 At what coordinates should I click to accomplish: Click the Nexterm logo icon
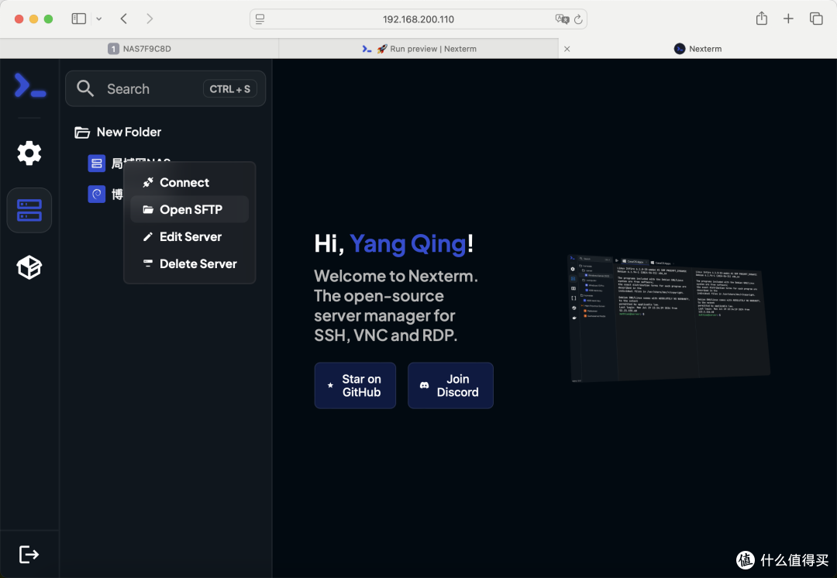pyautogui.click(x=29, y=86)
